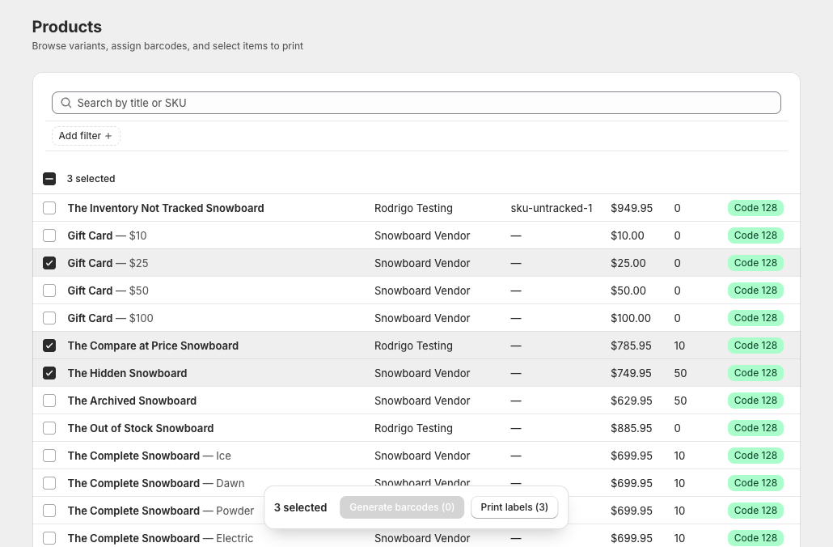Click Code 128 badge on Inventory Not Tracked row
The height and width of the screenshot is (547, 833).
tap(755, 208)
